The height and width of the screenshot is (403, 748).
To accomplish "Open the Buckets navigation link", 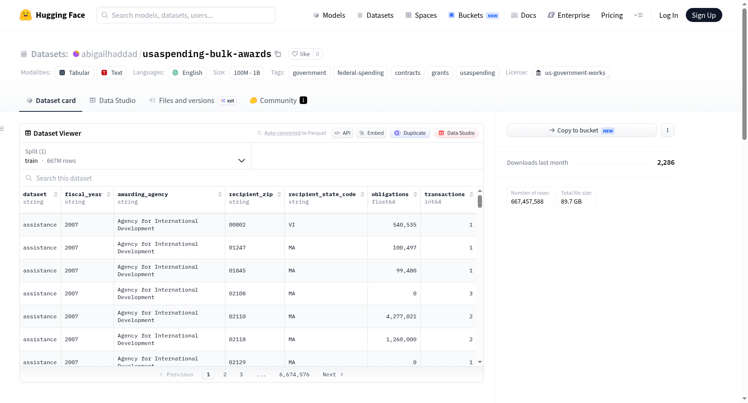I will pyautogui.click(x=474, y=15).
